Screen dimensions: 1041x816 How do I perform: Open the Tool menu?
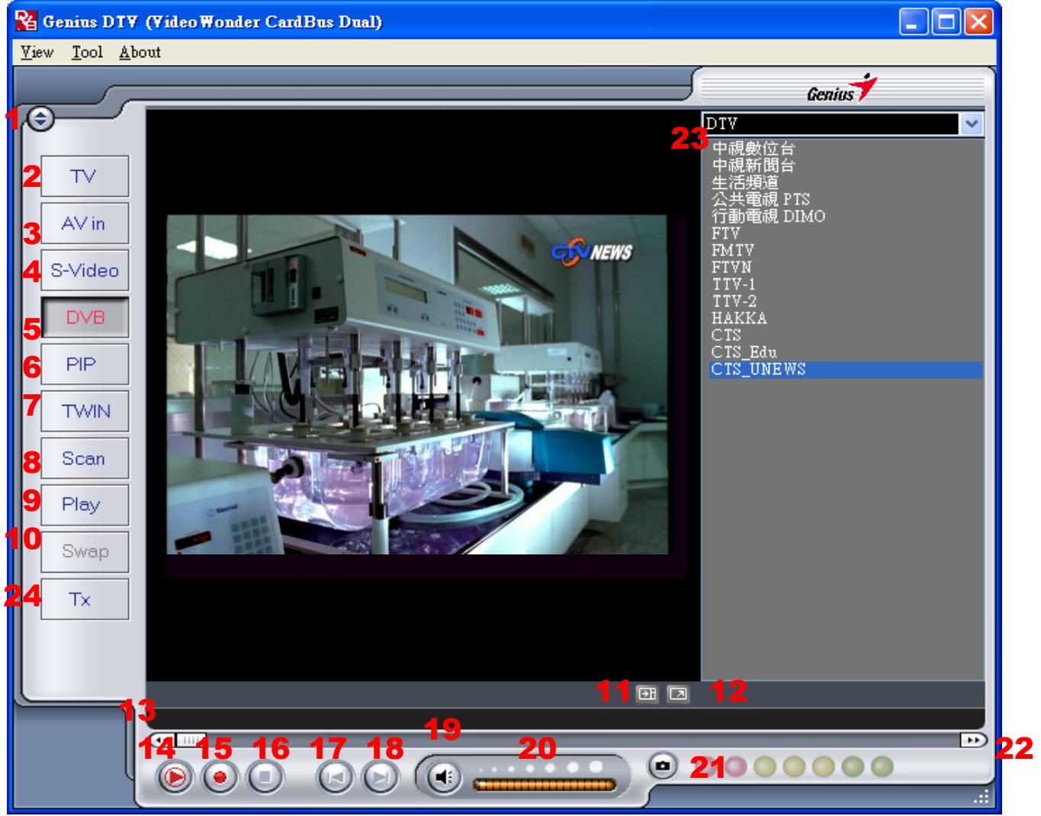pyautogui.click(x=87, y=53)
